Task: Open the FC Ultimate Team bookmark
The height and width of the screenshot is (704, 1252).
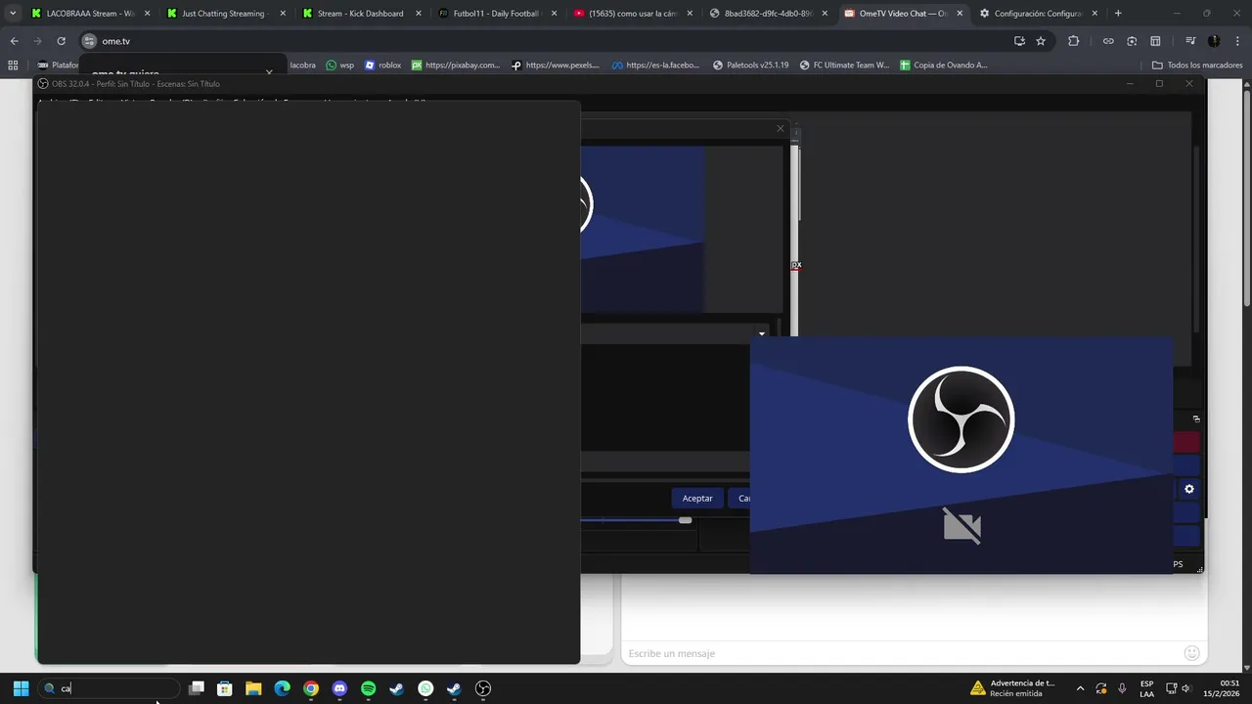Action: click(844, 66)
